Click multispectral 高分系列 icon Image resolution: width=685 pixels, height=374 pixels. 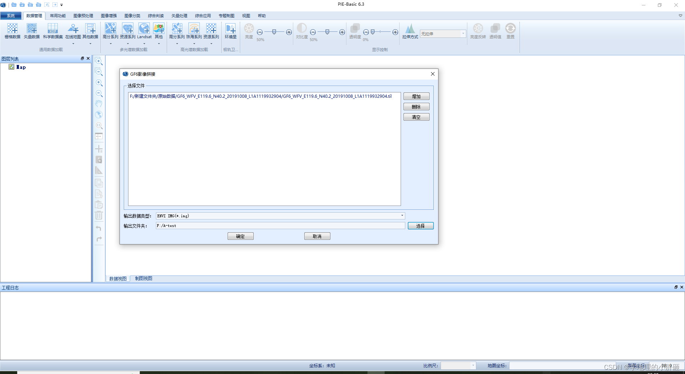(x=111, y=29)
